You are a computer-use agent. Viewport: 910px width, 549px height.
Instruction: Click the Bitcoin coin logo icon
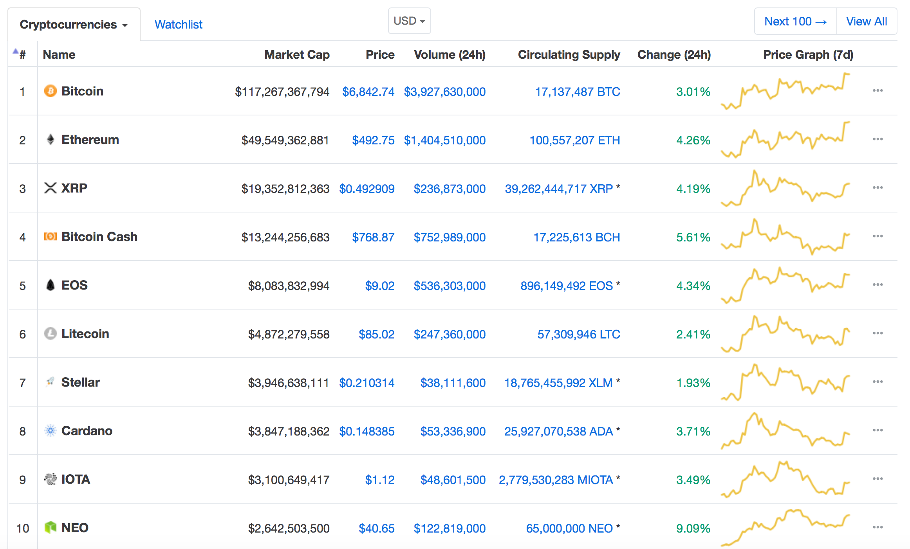click(x=51, y=91)
